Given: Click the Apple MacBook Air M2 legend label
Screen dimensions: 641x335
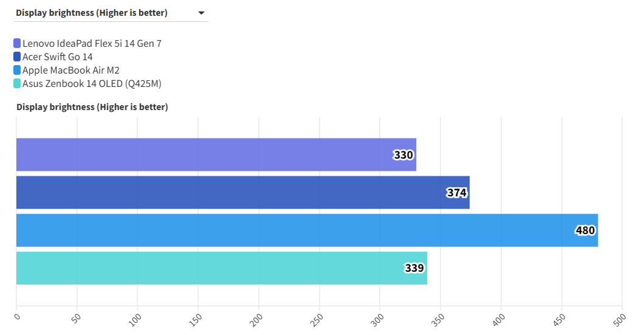Looking at the screenshot, I should [71, 71].
